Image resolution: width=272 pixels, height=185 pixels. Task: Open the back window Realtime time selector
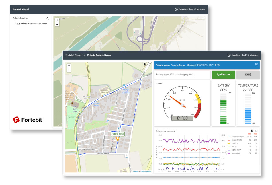190,9
